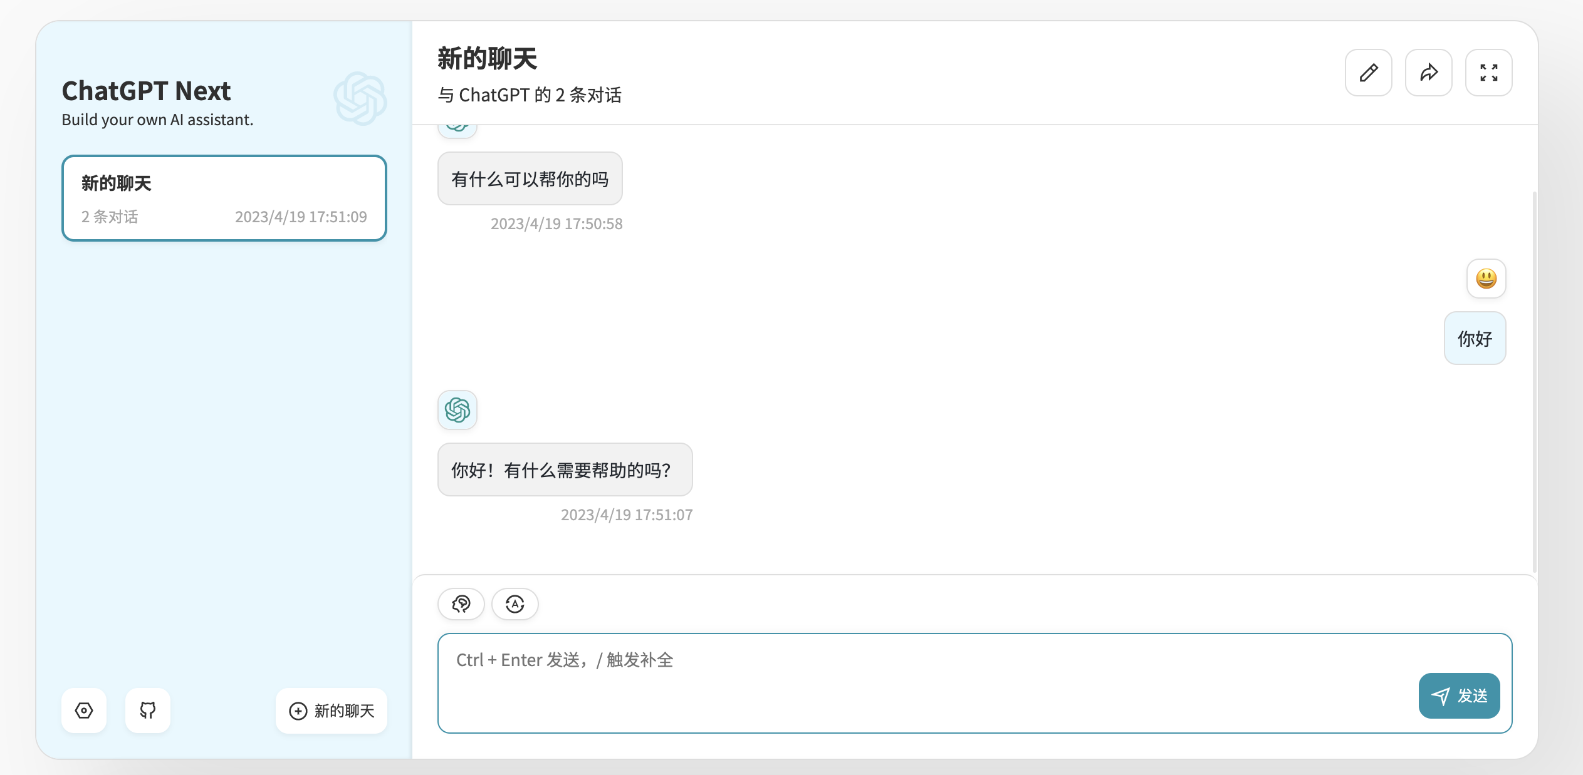Click the message input box

tap(975, 683)
